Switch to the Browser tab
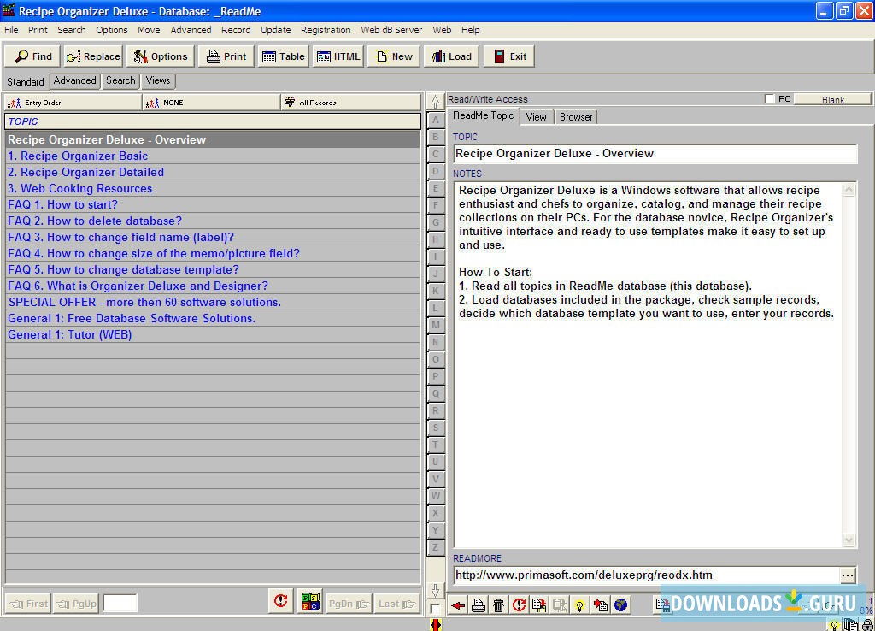 pos(575,117)
